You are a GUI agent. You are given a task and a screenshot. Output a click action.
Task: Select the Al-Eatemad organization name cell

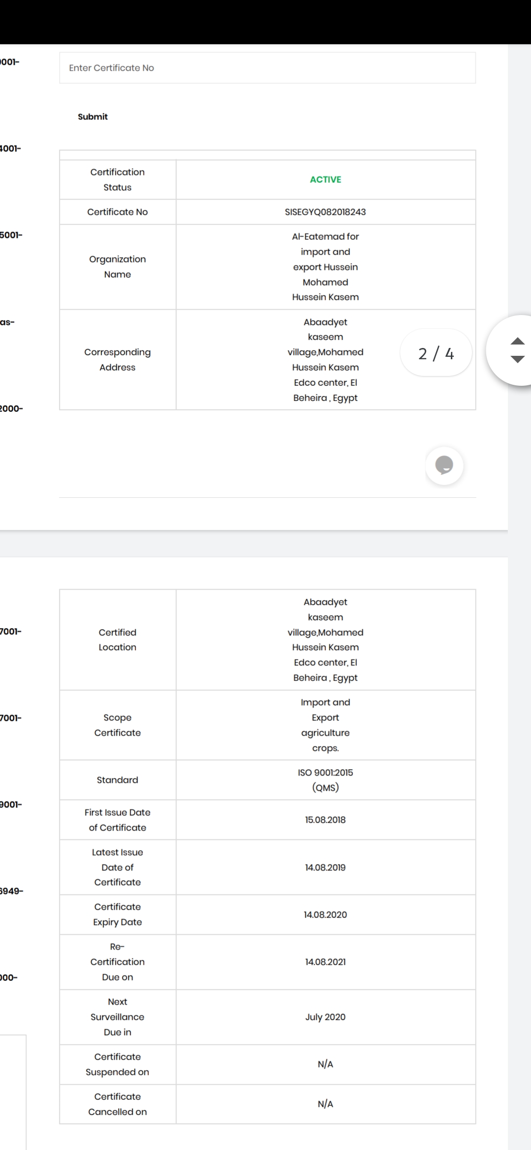point(325,267)
